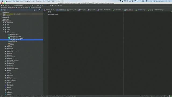172x97 pixels.
Task: Expand the country-switcher folder
Action: click(x=6, y=50)
